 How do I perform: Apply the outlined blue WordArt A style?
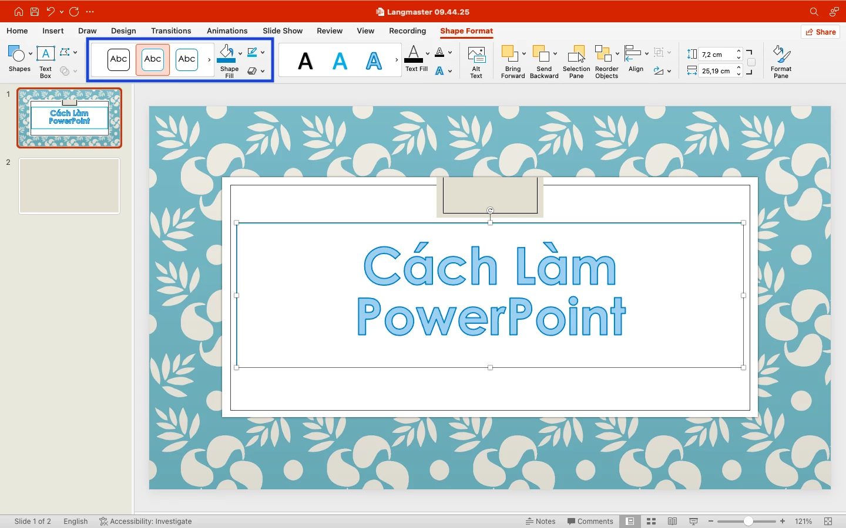pyautogui.click(x=374, y=60)
